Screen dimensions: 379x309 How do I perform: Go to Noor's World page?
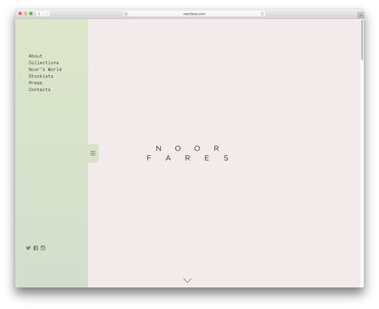coord(45,69)
